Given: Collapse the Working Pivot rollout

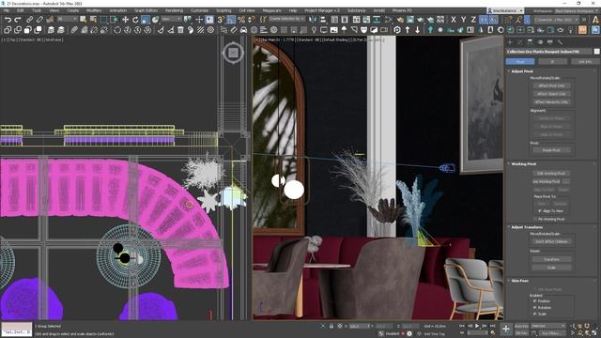Looking at the screenshot, I should (523, 164).
